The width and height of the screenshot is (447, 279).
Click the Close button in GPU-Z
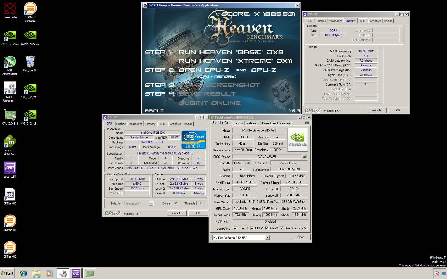tap(301, 237)
